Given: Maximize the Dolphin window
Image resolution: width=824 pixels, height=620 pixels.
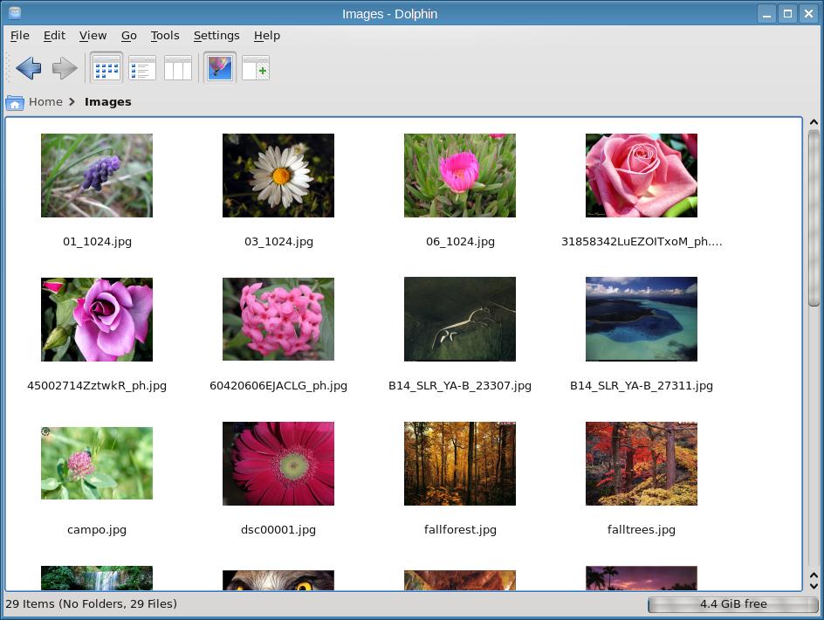Looking at the screenshot, I should pyautogui.click(x=787, y=14).
